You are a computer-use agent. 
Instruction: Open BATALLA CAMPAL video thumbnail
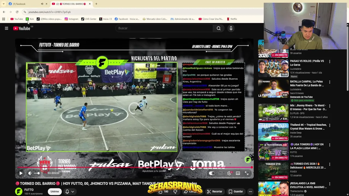(273, 89)
